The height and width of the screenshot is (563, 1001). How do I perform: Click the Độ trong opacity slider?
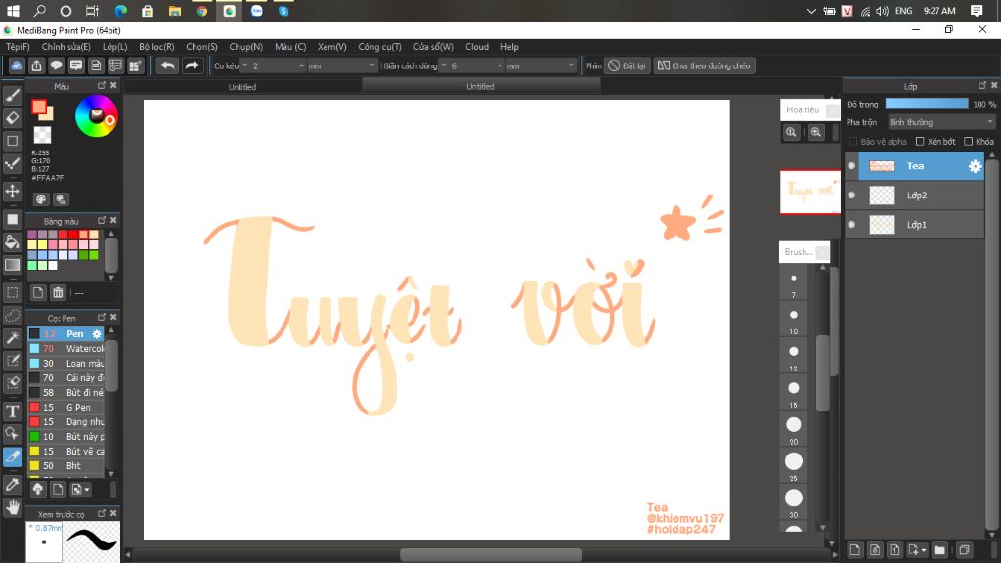pos(927,104)
